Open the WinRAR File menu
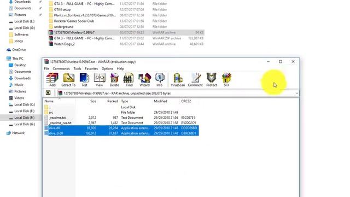 (46, 68)
